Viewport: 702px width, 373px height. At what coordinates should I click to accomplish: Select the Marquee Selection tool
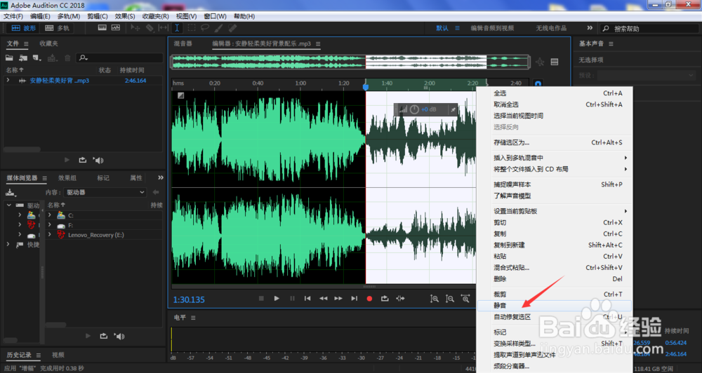(x=192, y=28)
